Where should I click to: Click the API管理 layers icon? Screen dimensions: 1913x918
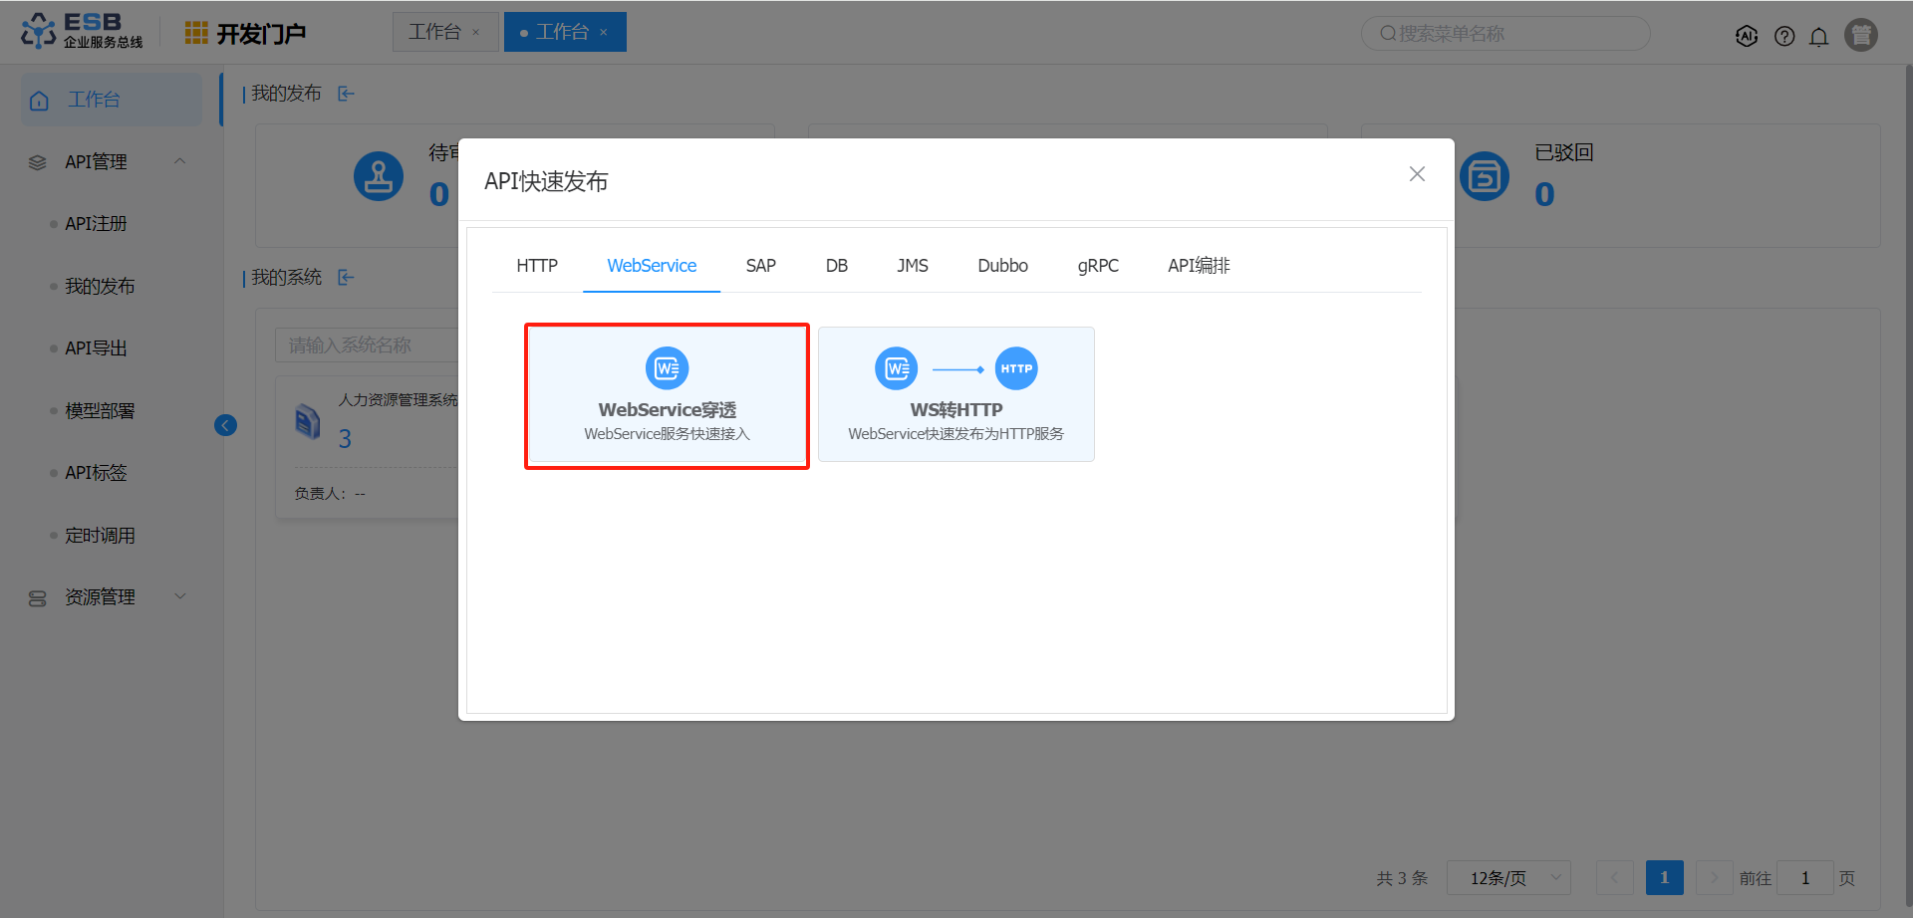point(38,162)
